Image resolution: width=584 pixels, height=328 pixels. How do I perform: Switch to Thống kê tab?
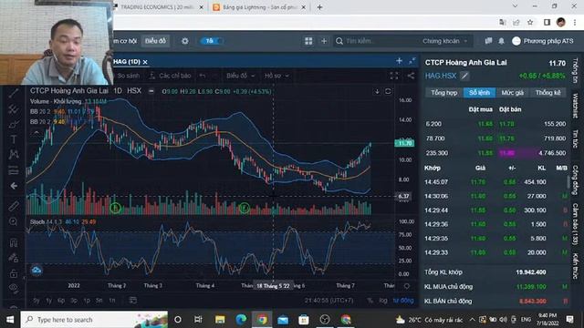tap(547, 93)
